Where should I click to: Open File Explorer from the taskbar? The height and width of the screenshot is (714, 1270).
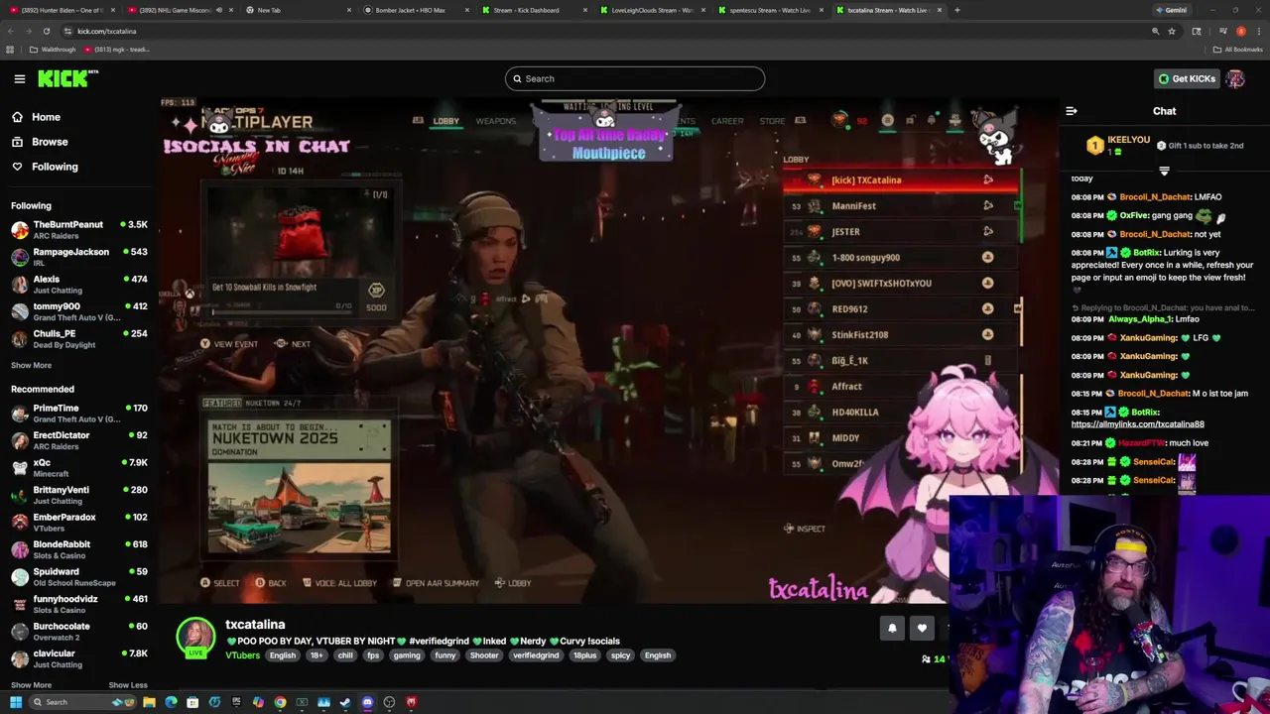pos(149,702)
